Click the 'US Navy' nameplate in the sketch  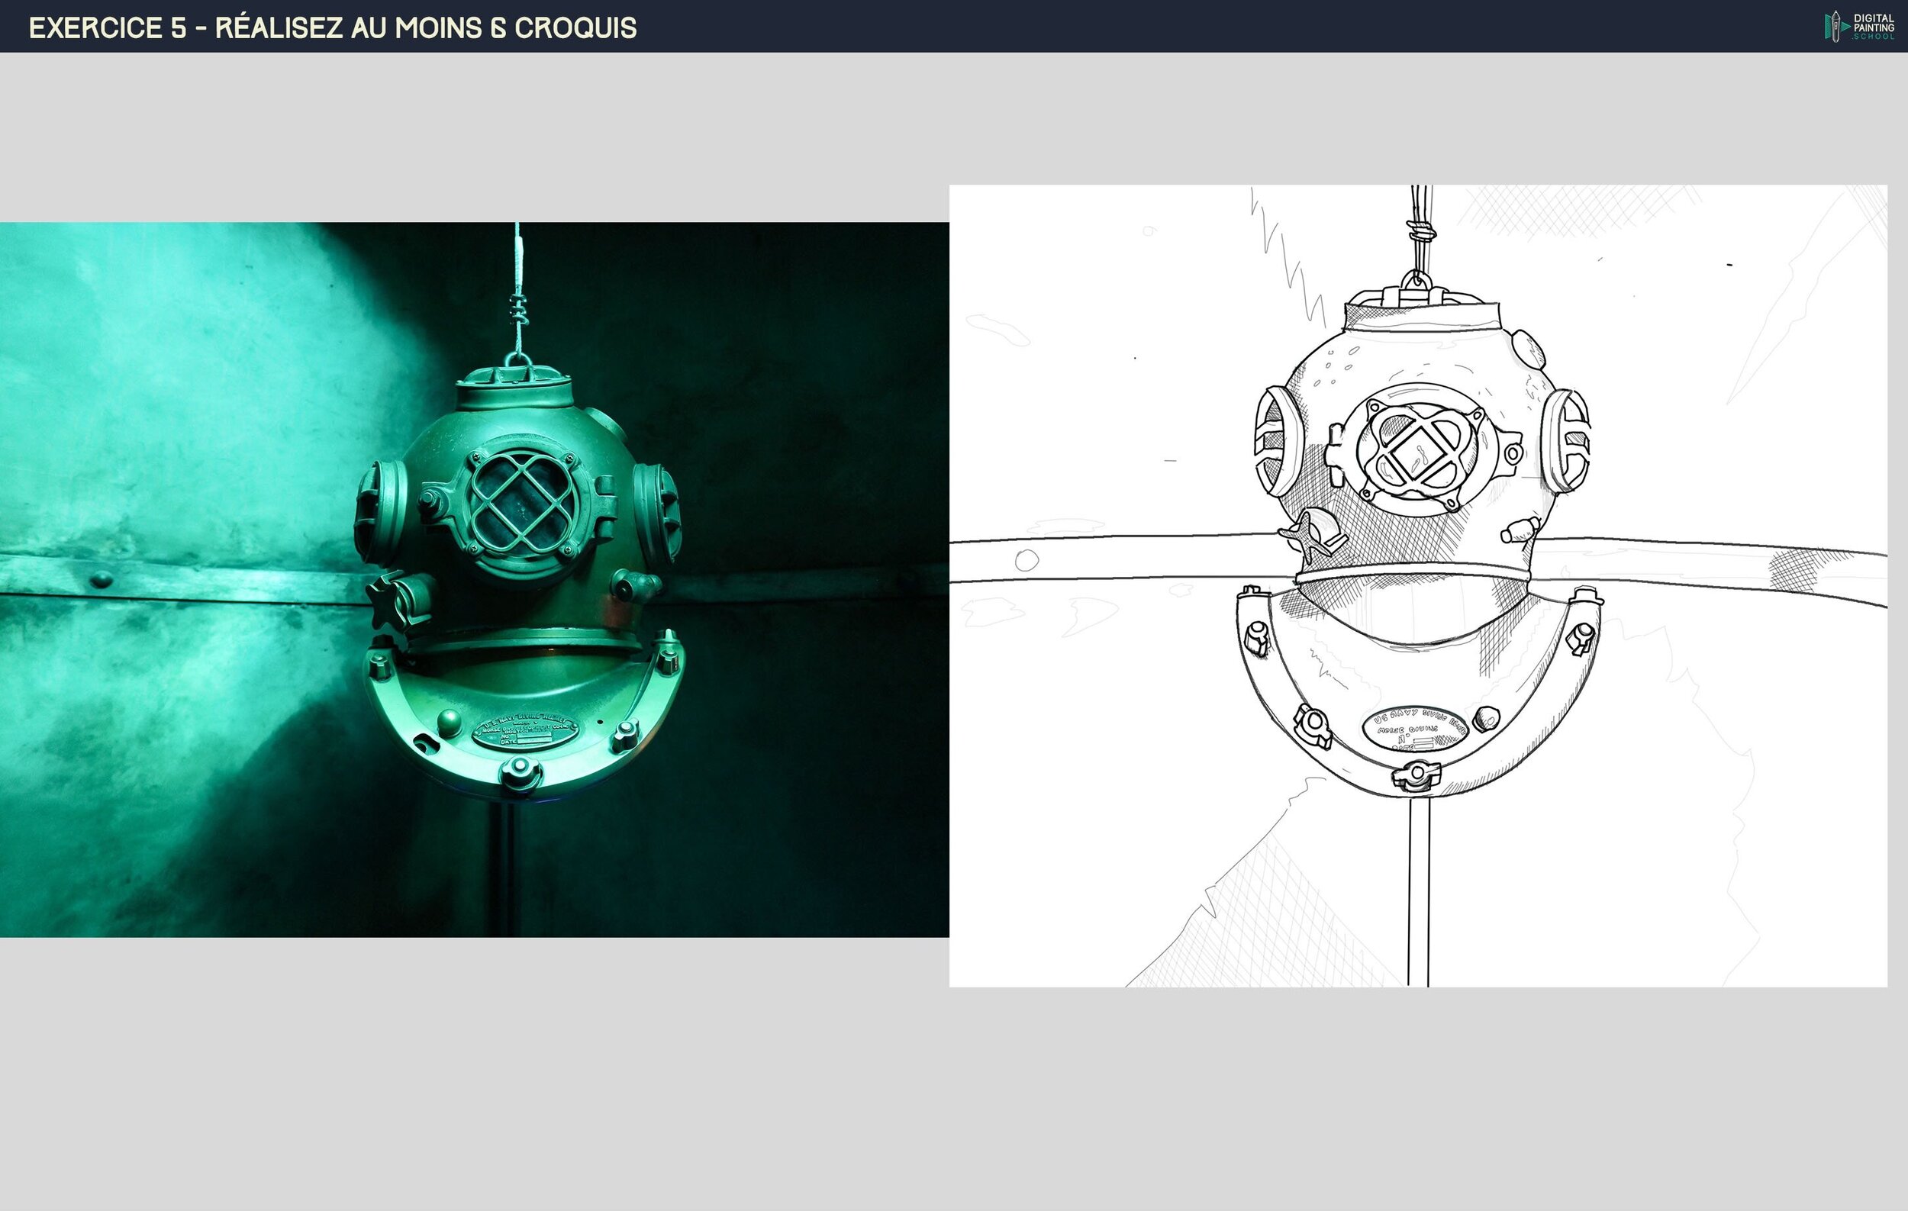coord(1416,729)
